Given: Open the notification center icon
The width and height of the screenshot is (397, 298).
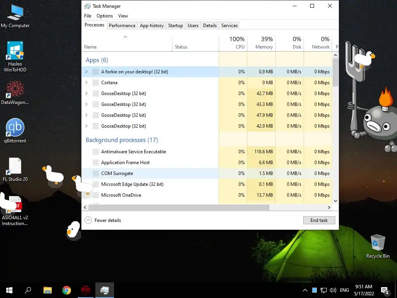Looking at the screenshot, I should point(385,290).
